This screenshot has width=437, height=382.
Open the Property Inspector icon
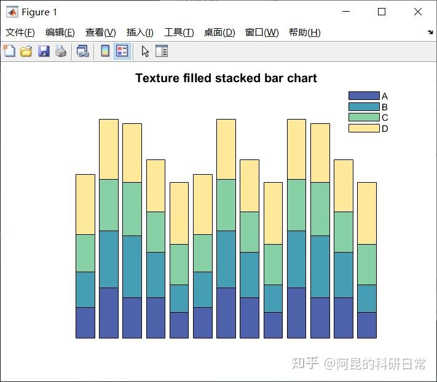pyautogui.click(x=162, y=51)
